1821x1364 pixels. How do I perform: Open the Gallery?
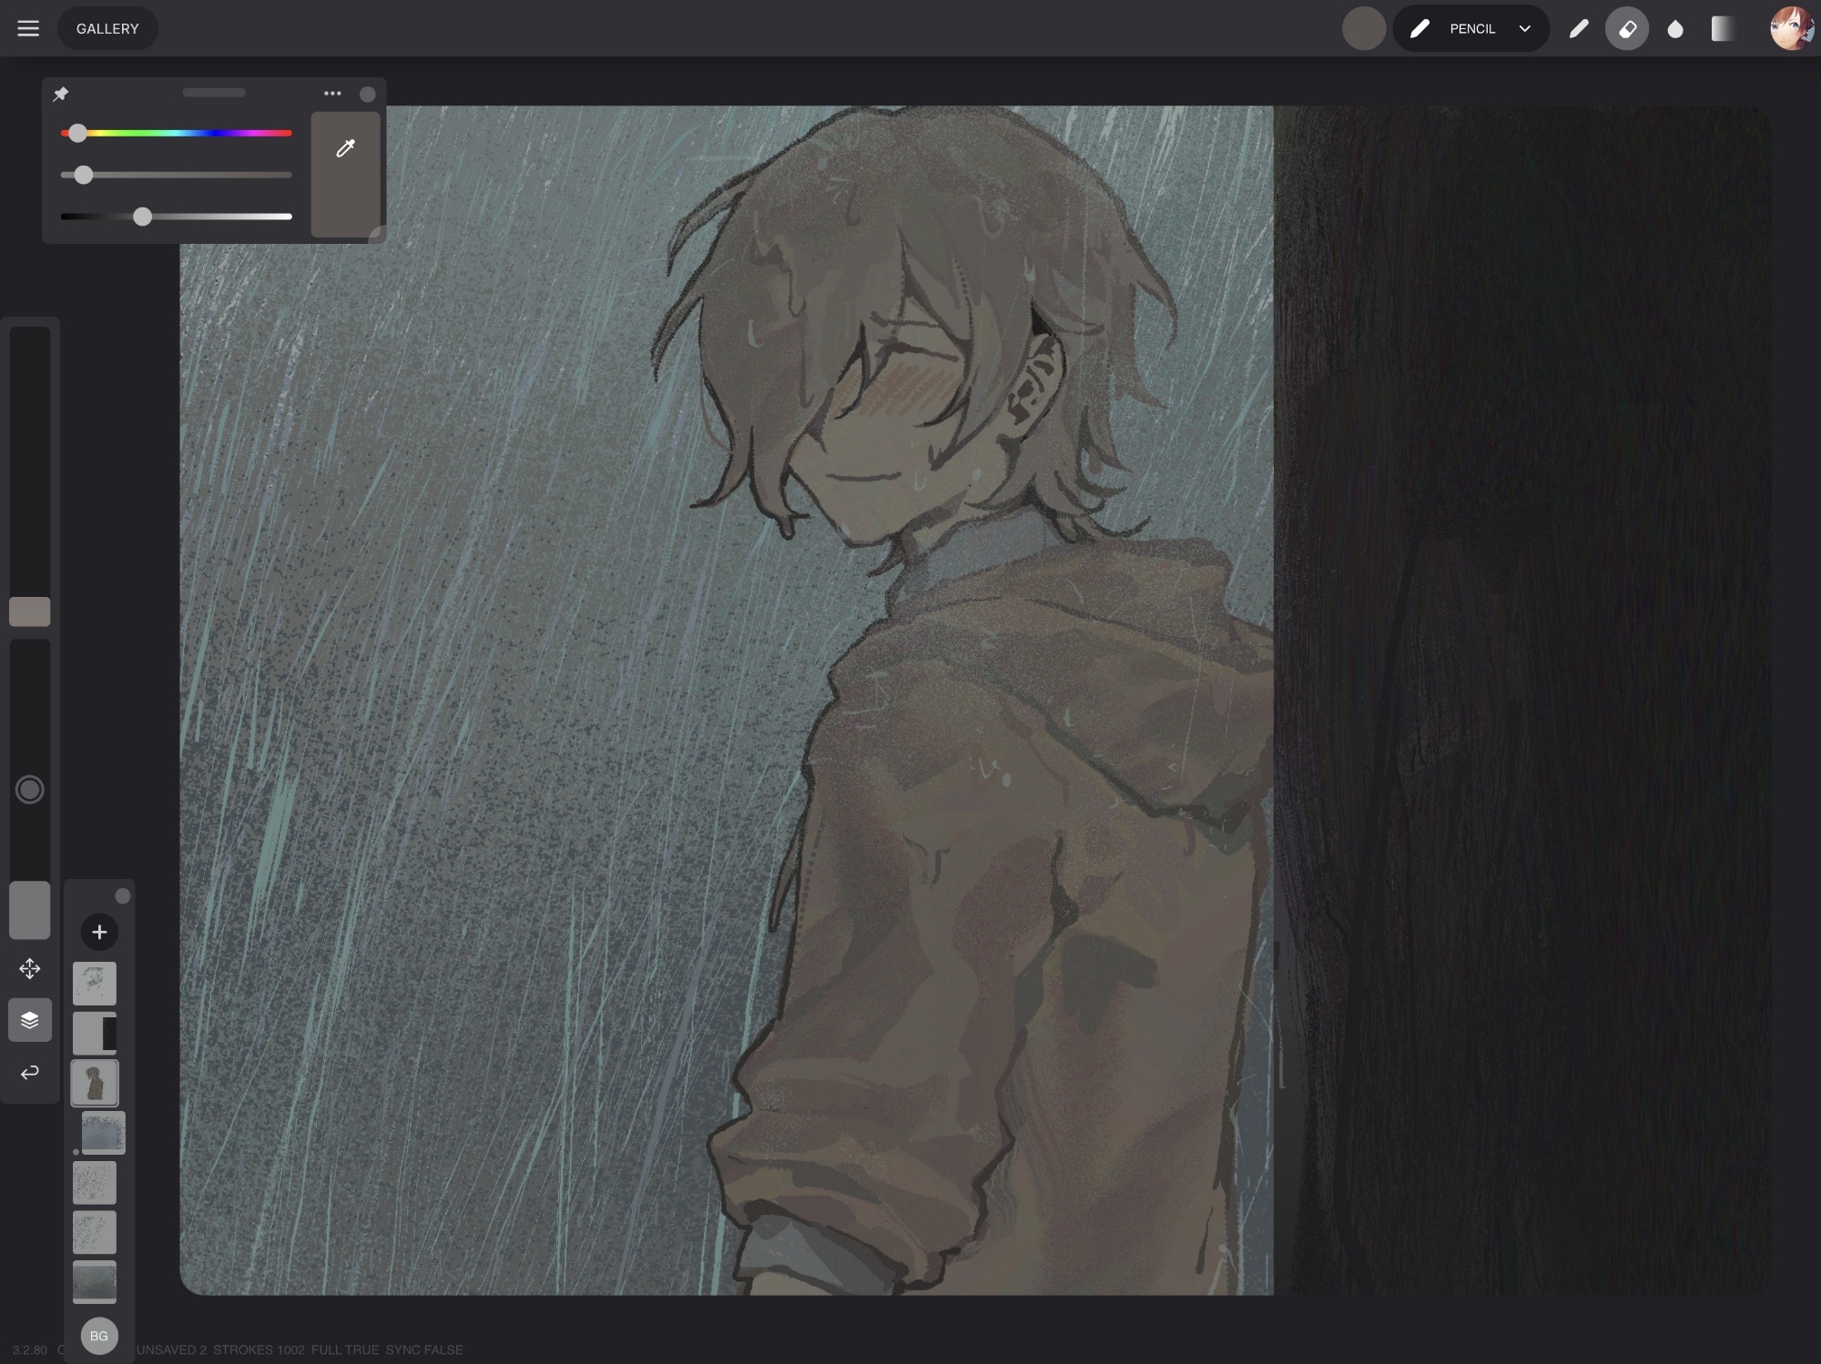point(107,28)
